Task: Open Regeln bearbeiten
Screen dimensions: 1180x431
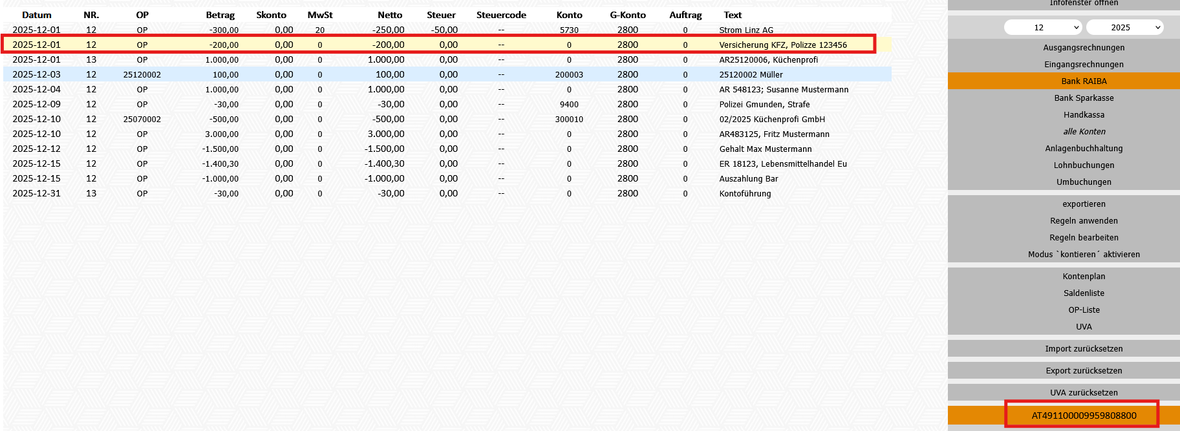Action: (x=1084, y=238)
